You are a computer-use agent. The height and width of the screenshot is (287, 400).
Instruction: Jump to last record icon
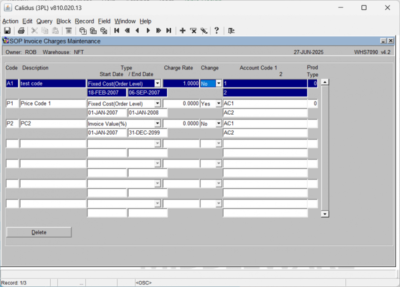(x=168, y=30)
